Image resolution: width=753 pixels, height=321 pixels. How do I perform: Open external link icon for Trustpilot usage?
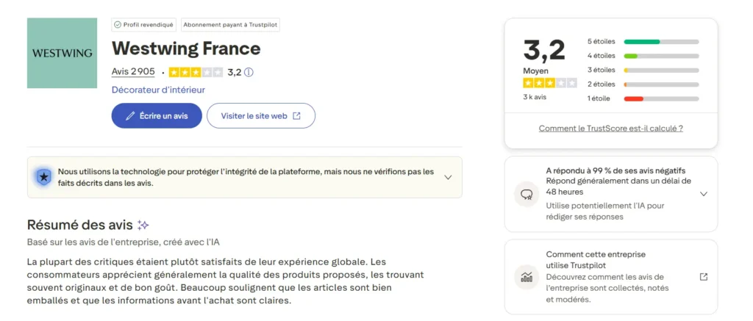(703, 277)
